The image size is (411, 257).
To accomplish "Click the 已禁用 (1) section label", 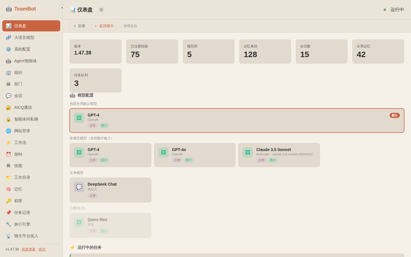I will pyautogui.click(x=77, y=208).
